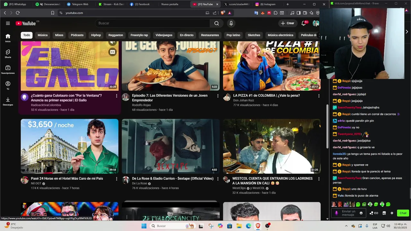Click the purple microphone icon in chat box
This screenshot has width=411, height=231.
click(337, 213)
